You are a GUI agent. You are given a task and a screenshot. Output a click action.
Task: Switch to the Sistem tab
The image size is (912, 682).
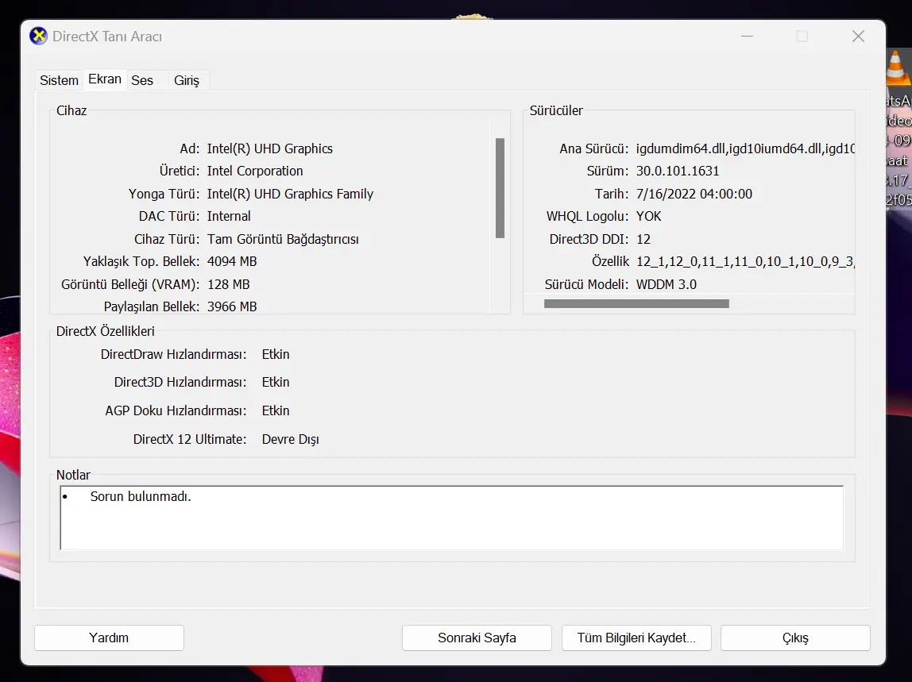pyautogui.click(x=59, y=80)
